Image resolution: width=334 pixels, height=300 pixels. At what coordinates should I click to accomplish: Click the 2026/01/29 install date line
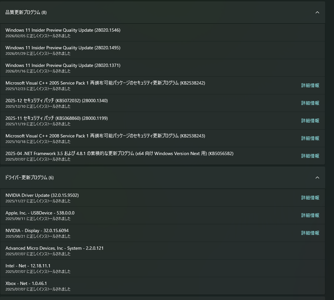(x=38, y=54)
